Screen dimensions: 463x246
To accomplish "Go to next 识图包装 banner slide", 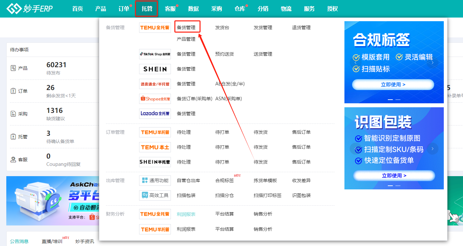I will (x=433, y=149).
